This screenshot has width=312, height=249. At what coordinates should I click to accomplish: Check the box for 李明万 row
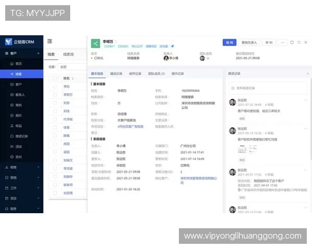point(55,94)
